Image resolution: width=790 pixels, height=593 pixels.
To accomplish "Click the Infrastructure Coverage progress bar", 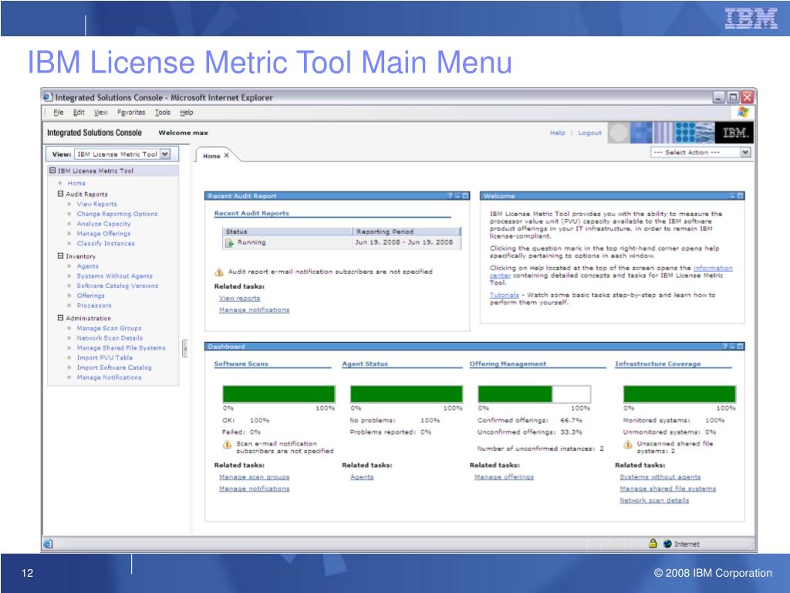I will [680, 394].
